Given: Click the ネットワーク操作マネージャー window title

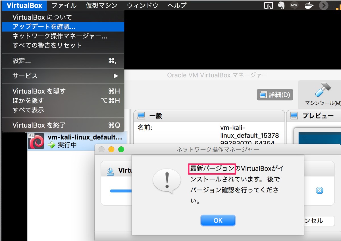Looking at the screenshot, I should click(x=218, y=149).
